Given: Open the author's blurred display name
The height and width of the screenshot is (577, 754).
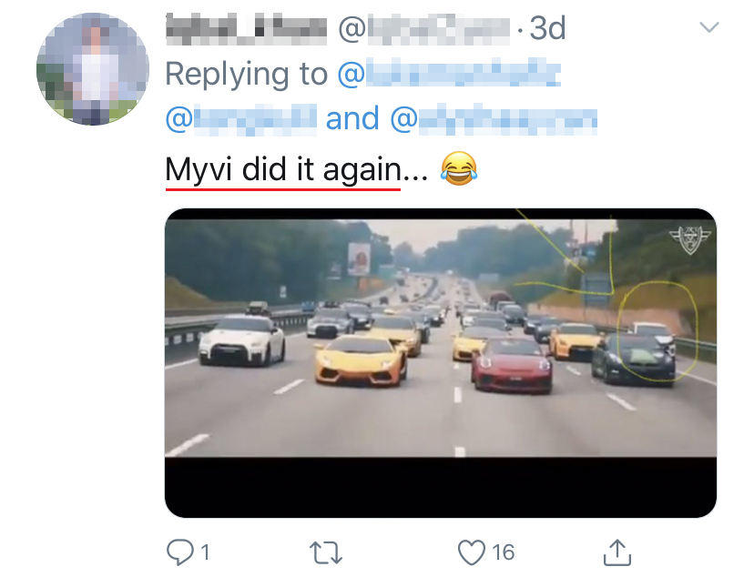Looking at the screenshot, I should 245,29.
